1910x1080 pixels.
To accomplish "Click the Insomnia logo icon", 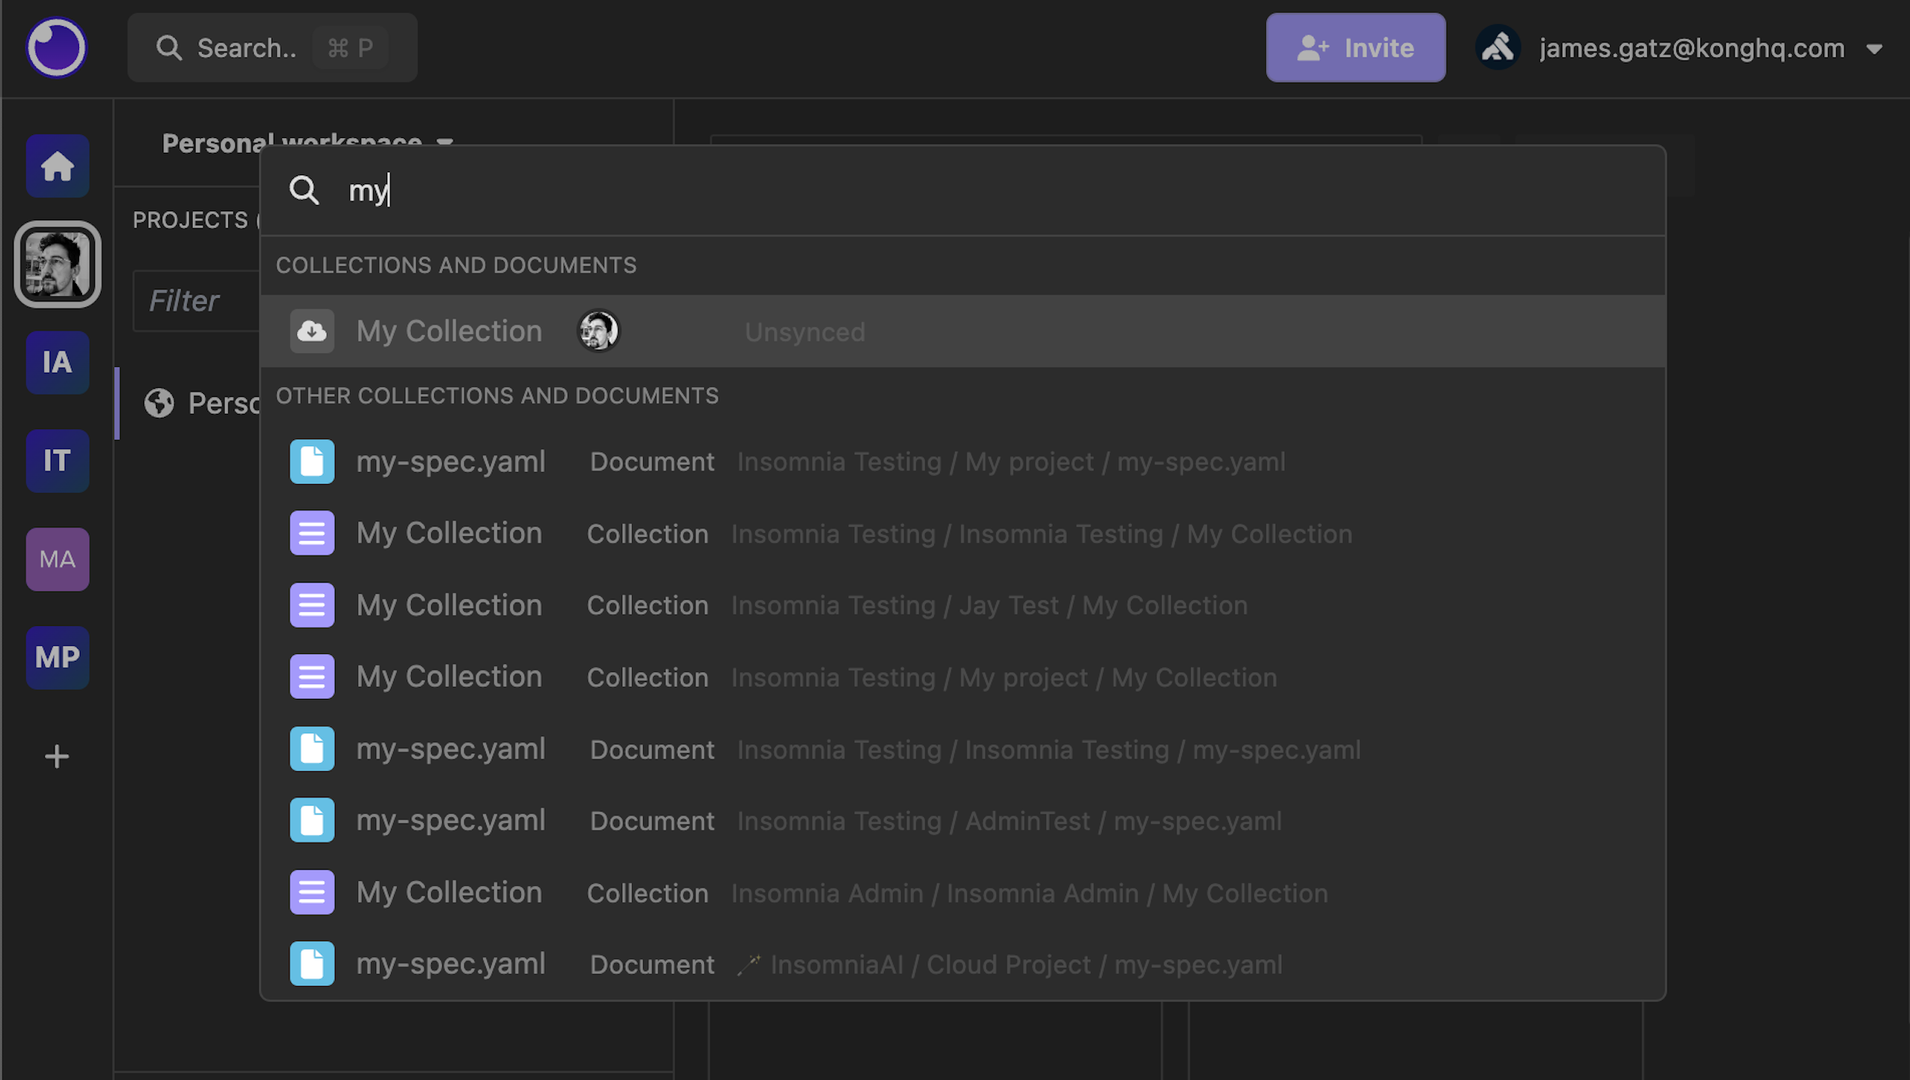I will pos(56,48).
